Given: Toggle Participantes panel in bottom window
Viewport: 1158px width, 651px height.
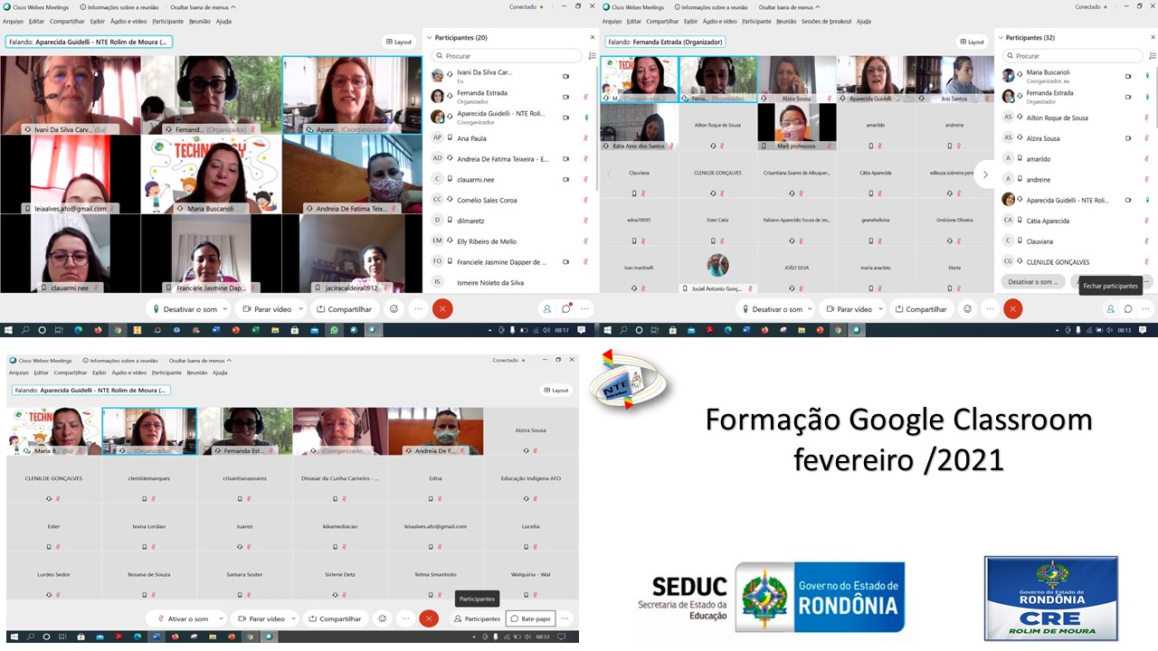Looking at the screenshot, I should click(x=477, y=619).
